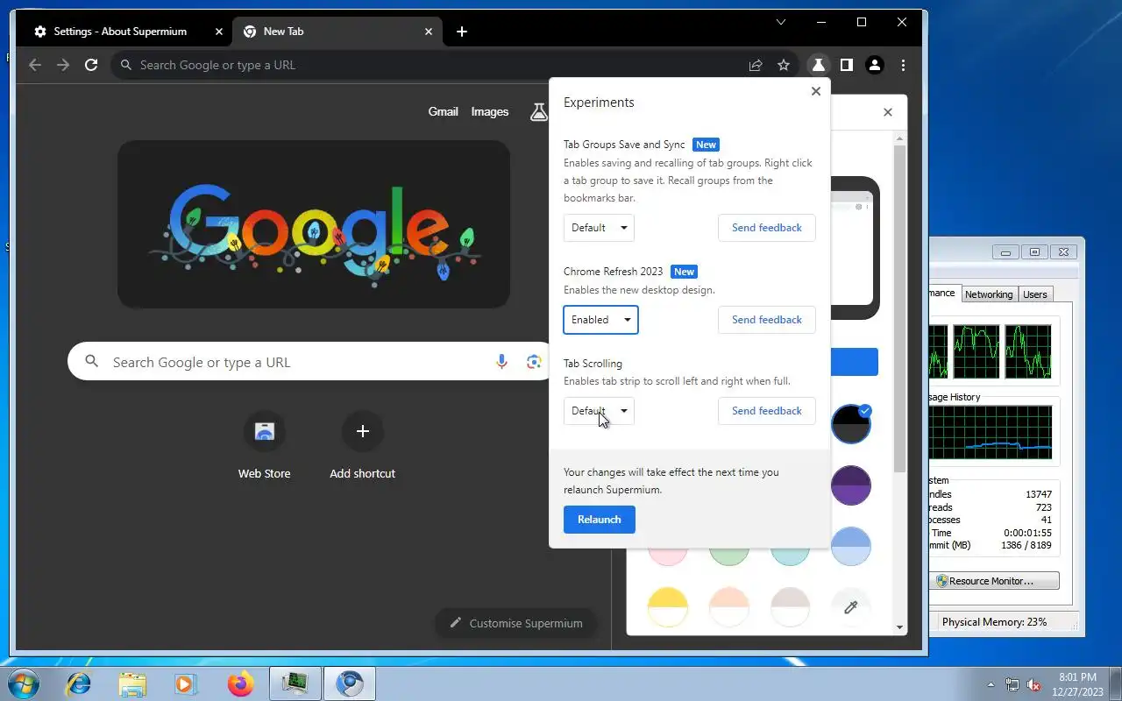Open a new tab with plus button
Viewport: 1122px width, 701px height.
[462, 32]
